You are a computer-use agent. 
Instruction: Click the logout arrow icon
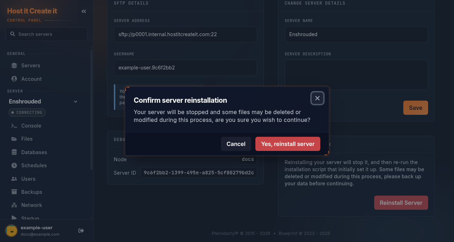[81, 231]
